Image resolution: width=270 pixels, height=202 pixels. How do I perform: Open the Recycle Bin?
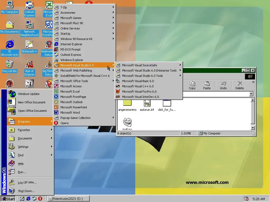[x=10, y=67]
